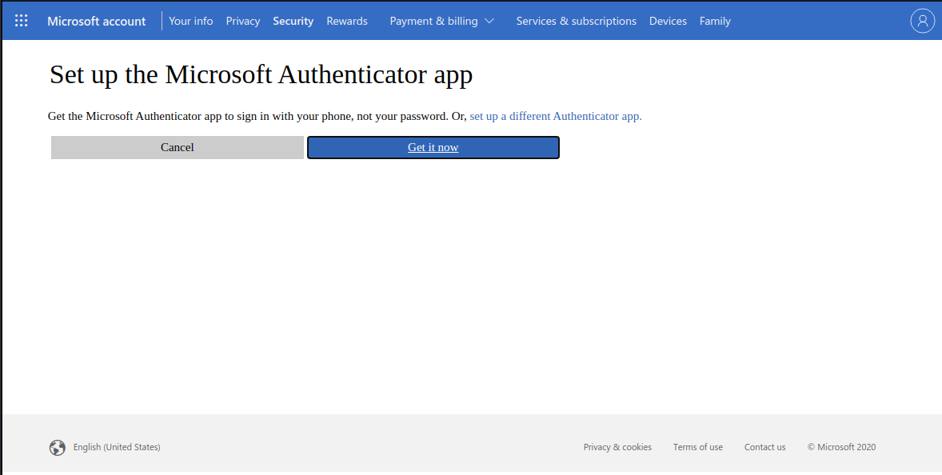Cancel the Authenticator setup
This screenshot has width=942, height=475.
point(178,148)
